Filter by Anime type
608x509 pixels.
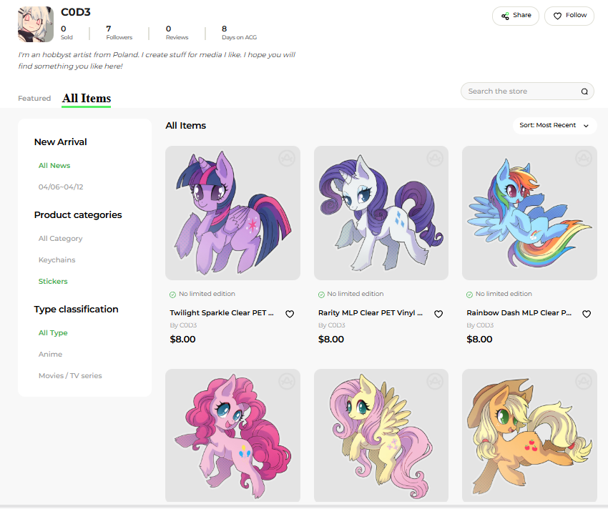tap(50, 354)
